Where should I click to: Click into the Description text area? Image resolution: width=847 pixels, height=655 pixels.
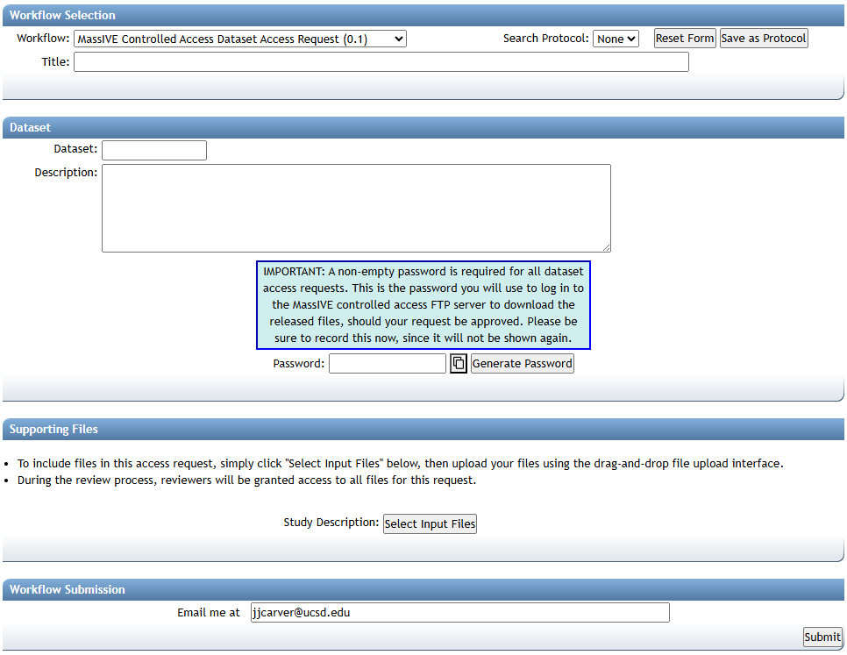point(356,208)
